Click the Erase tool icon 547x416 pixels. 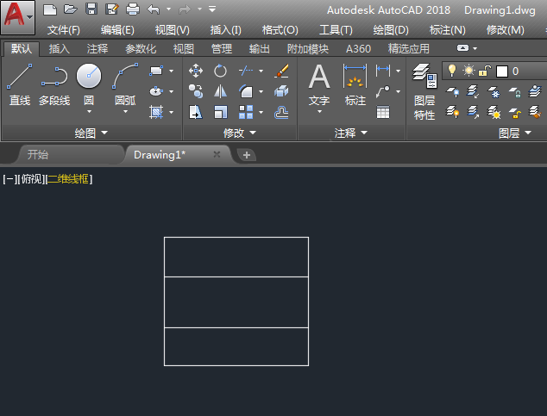point(281,71)
